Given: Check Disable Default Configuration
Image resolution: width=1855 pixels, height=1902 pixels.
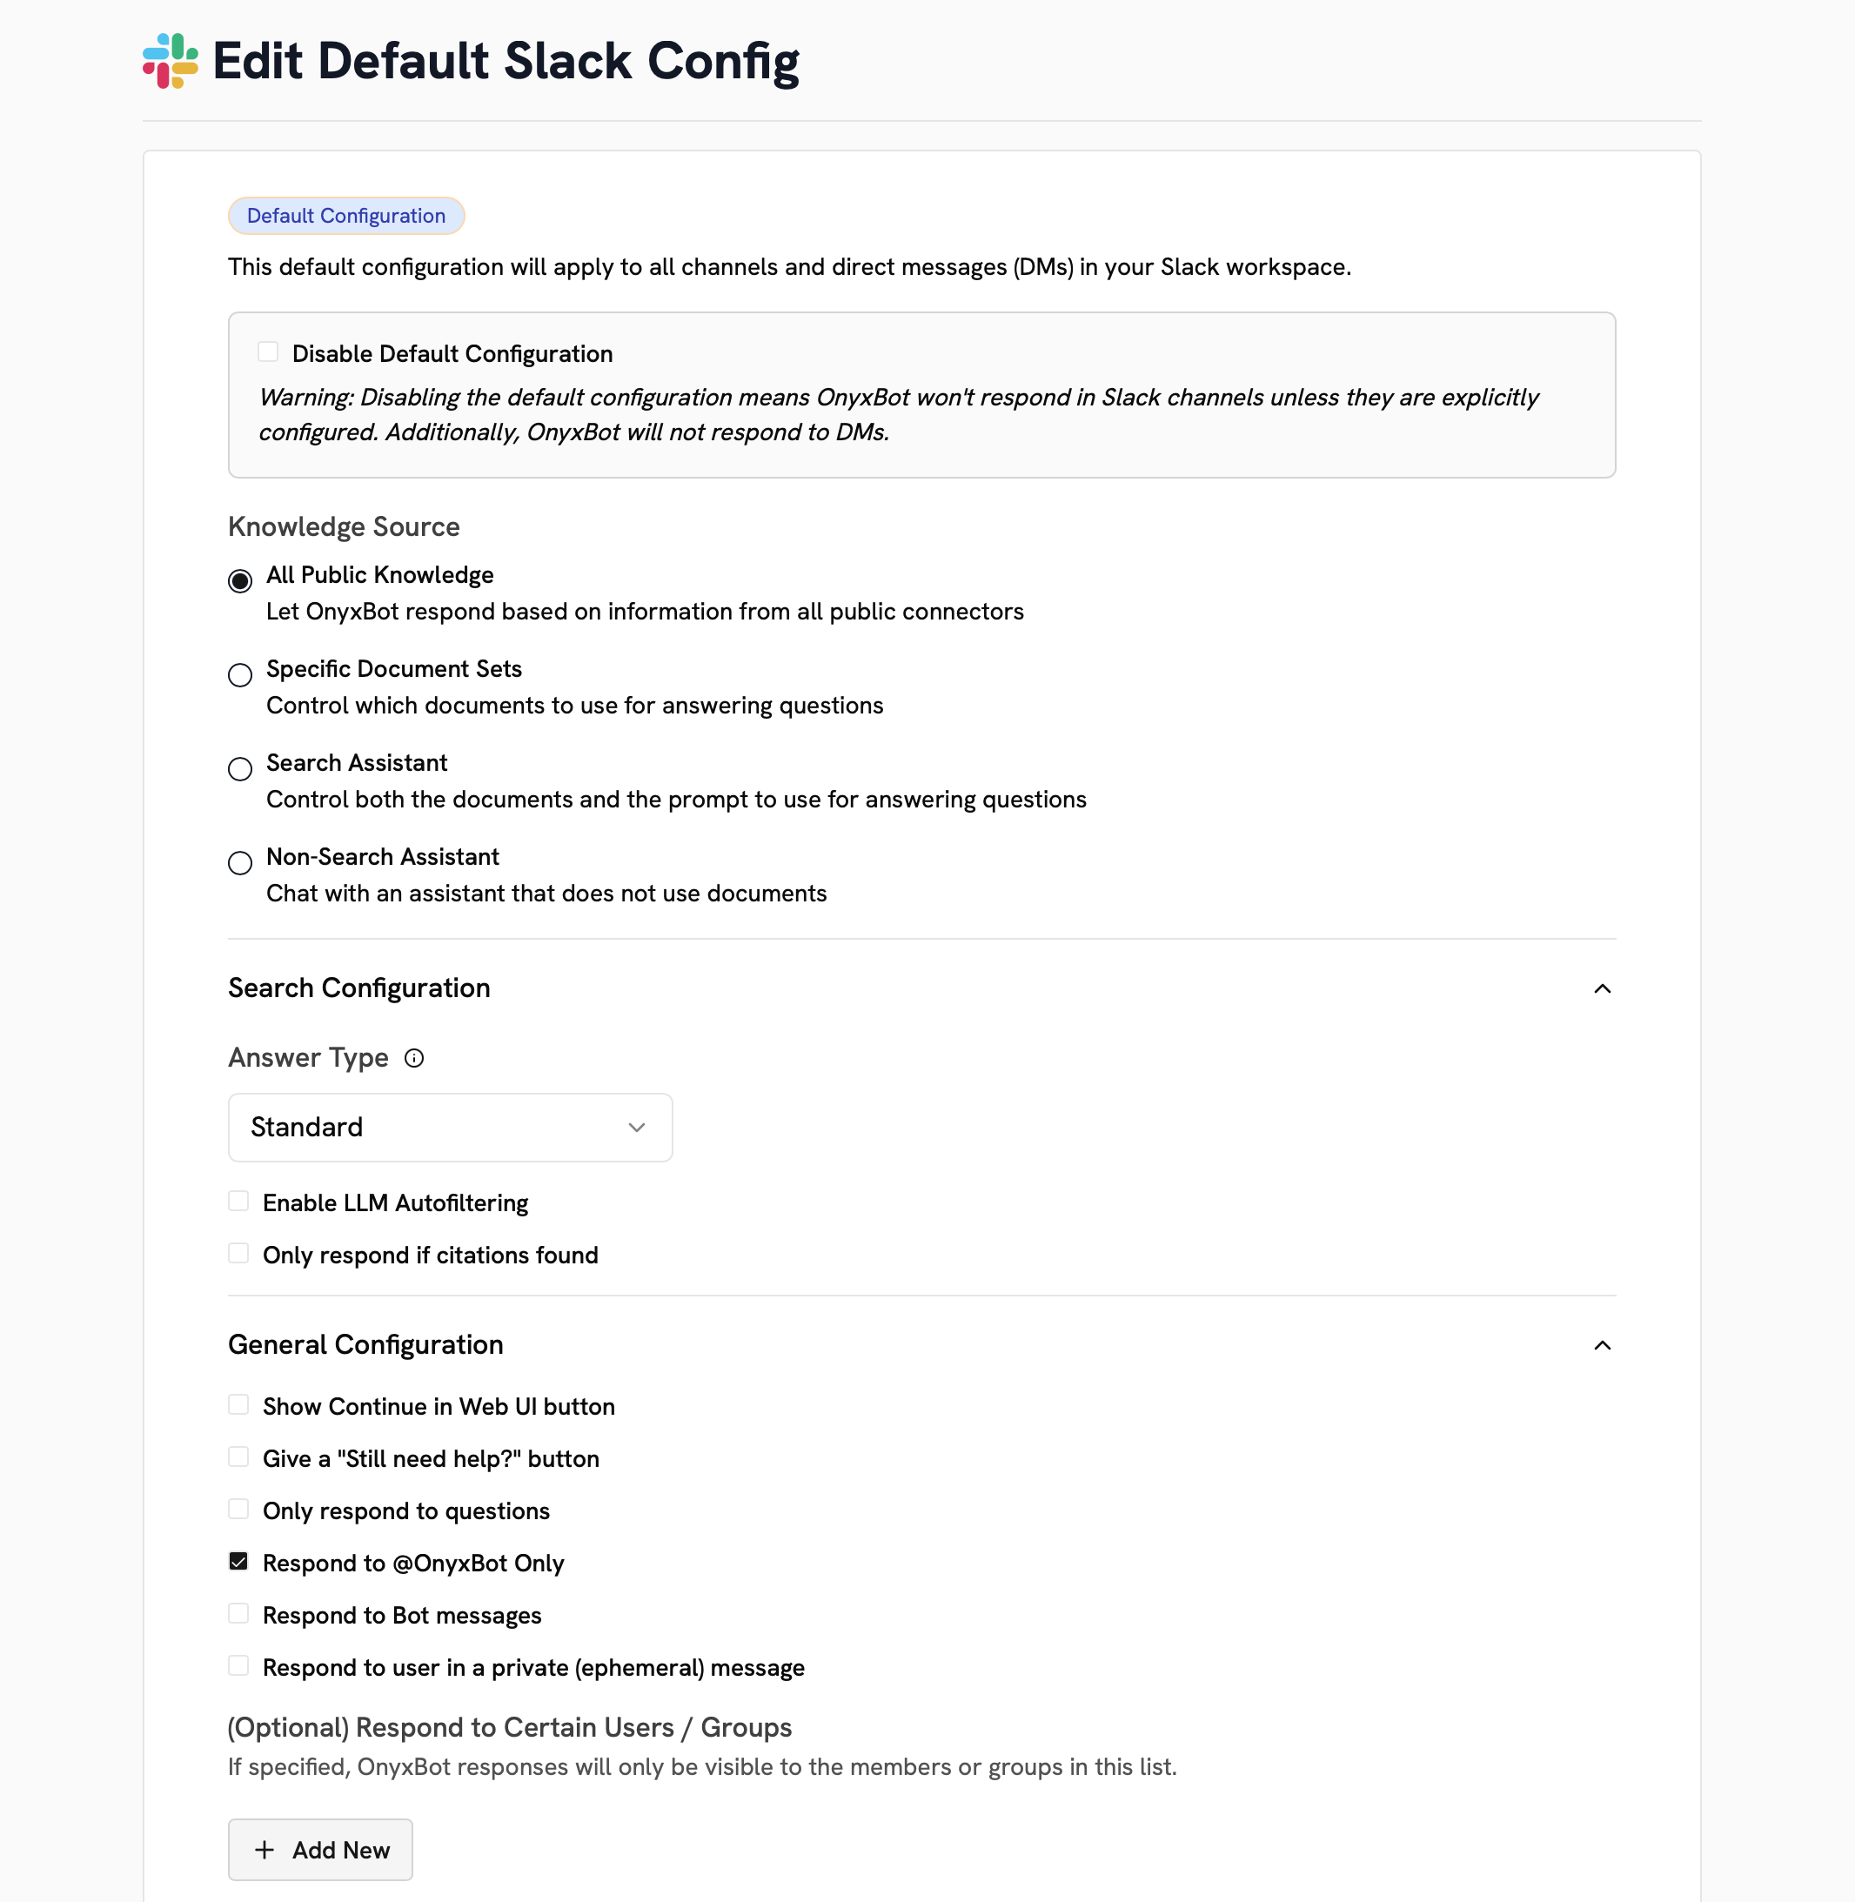Looking at the screenshot, I should point(268,351).
